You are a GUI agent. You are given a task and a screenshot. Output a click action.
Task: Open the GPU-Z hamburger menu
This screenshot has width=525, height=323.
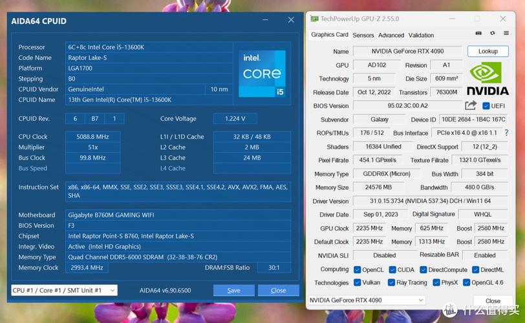pos(506,33)
